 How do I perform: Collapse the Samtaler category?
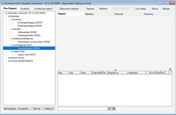pyautogui.click(x=11, y=29)
